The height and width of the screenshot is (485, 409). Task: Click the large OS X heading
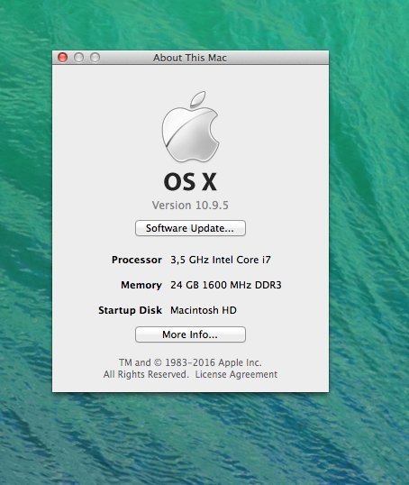tap(190, 181)
